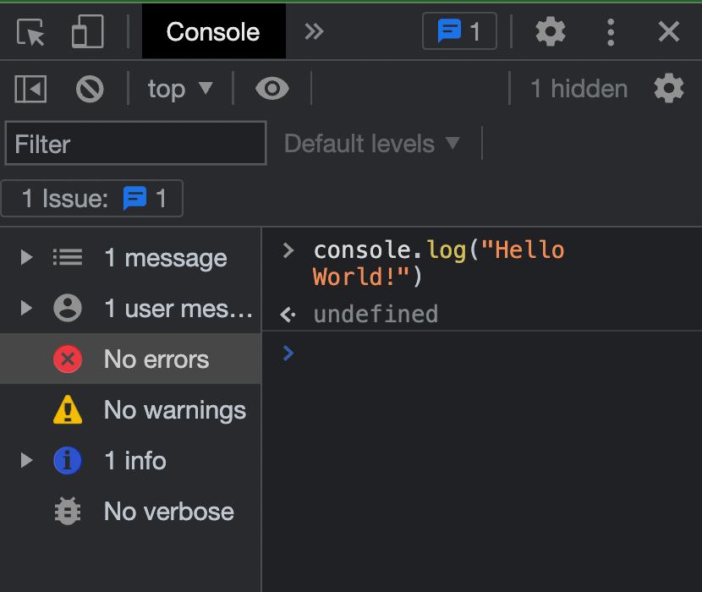Screen dimensions: 702x592
Task: Open console settings gear next to hidden count
Action: [668, 89]
